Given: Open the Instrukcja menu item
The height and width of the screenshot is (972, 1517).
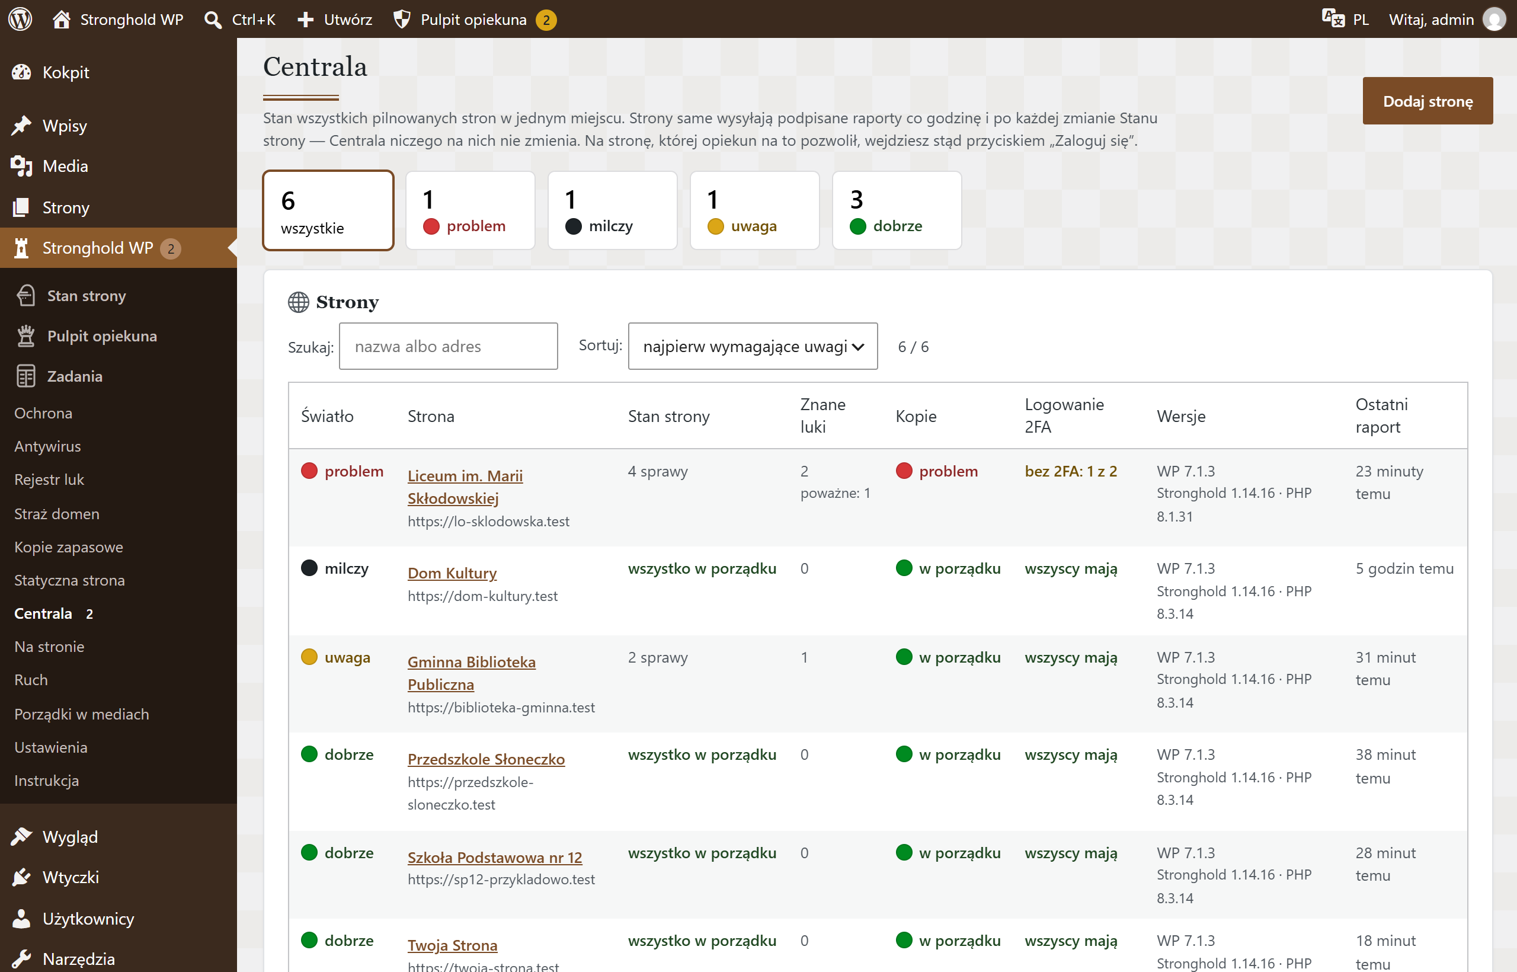Looking at the screenshot, I should 47,780.
